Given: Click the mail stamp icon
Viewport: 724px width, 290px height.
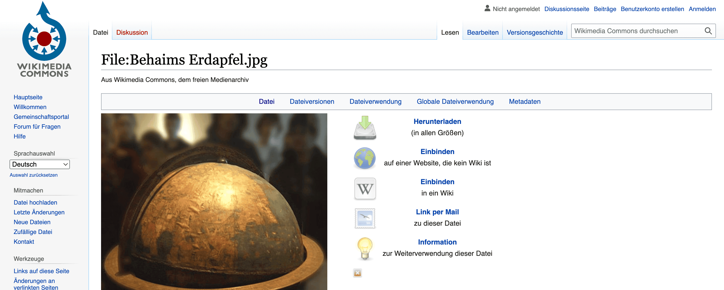Looking at the screenshot, I should pos(365,219).
